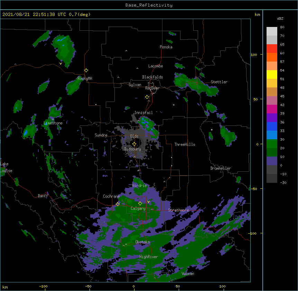Click the Limestone label

click(53, 123)
